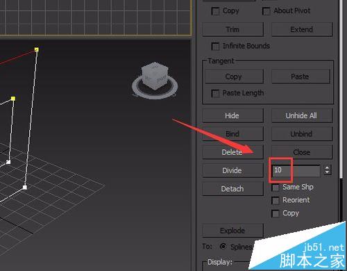Select the lower yellow vertex on the spline
The height and width of the screenshot is (271, 347).
(x=13, y=99)
